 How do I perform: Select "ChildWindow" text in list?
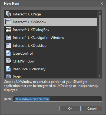point(24,61)
